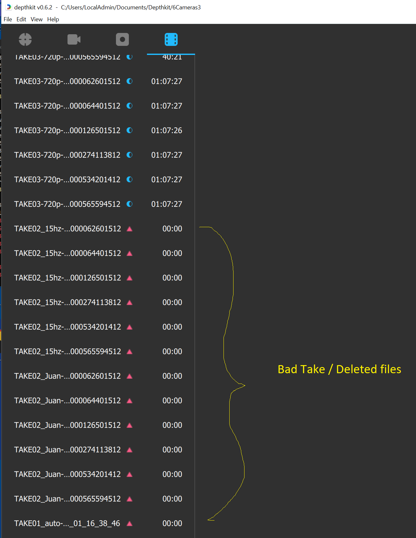
Task: Open the View menu
Action: click(x=36, y=19)
